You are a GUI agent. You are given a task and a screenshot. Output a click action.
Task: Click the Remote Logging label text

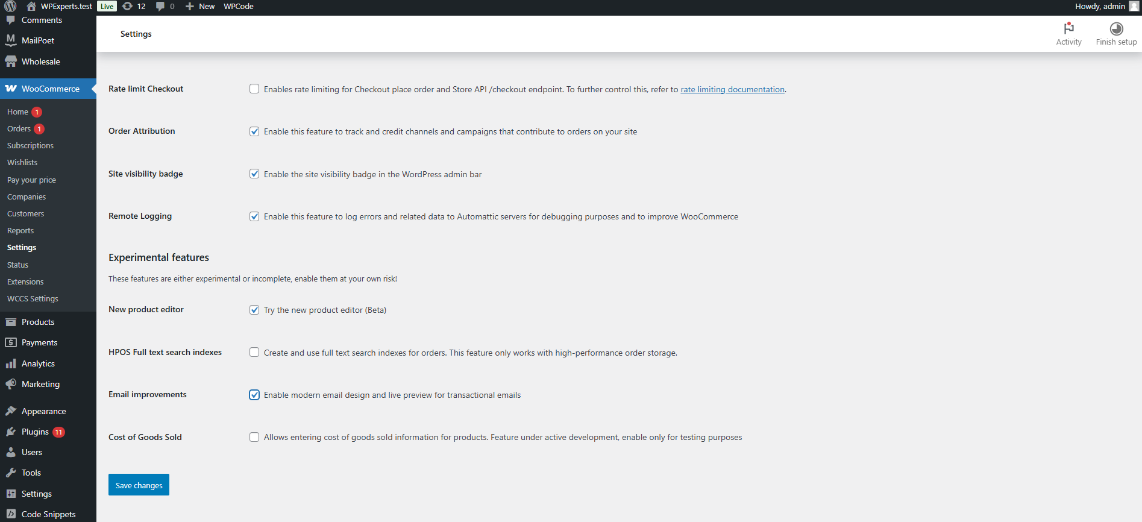coord(140,216)
